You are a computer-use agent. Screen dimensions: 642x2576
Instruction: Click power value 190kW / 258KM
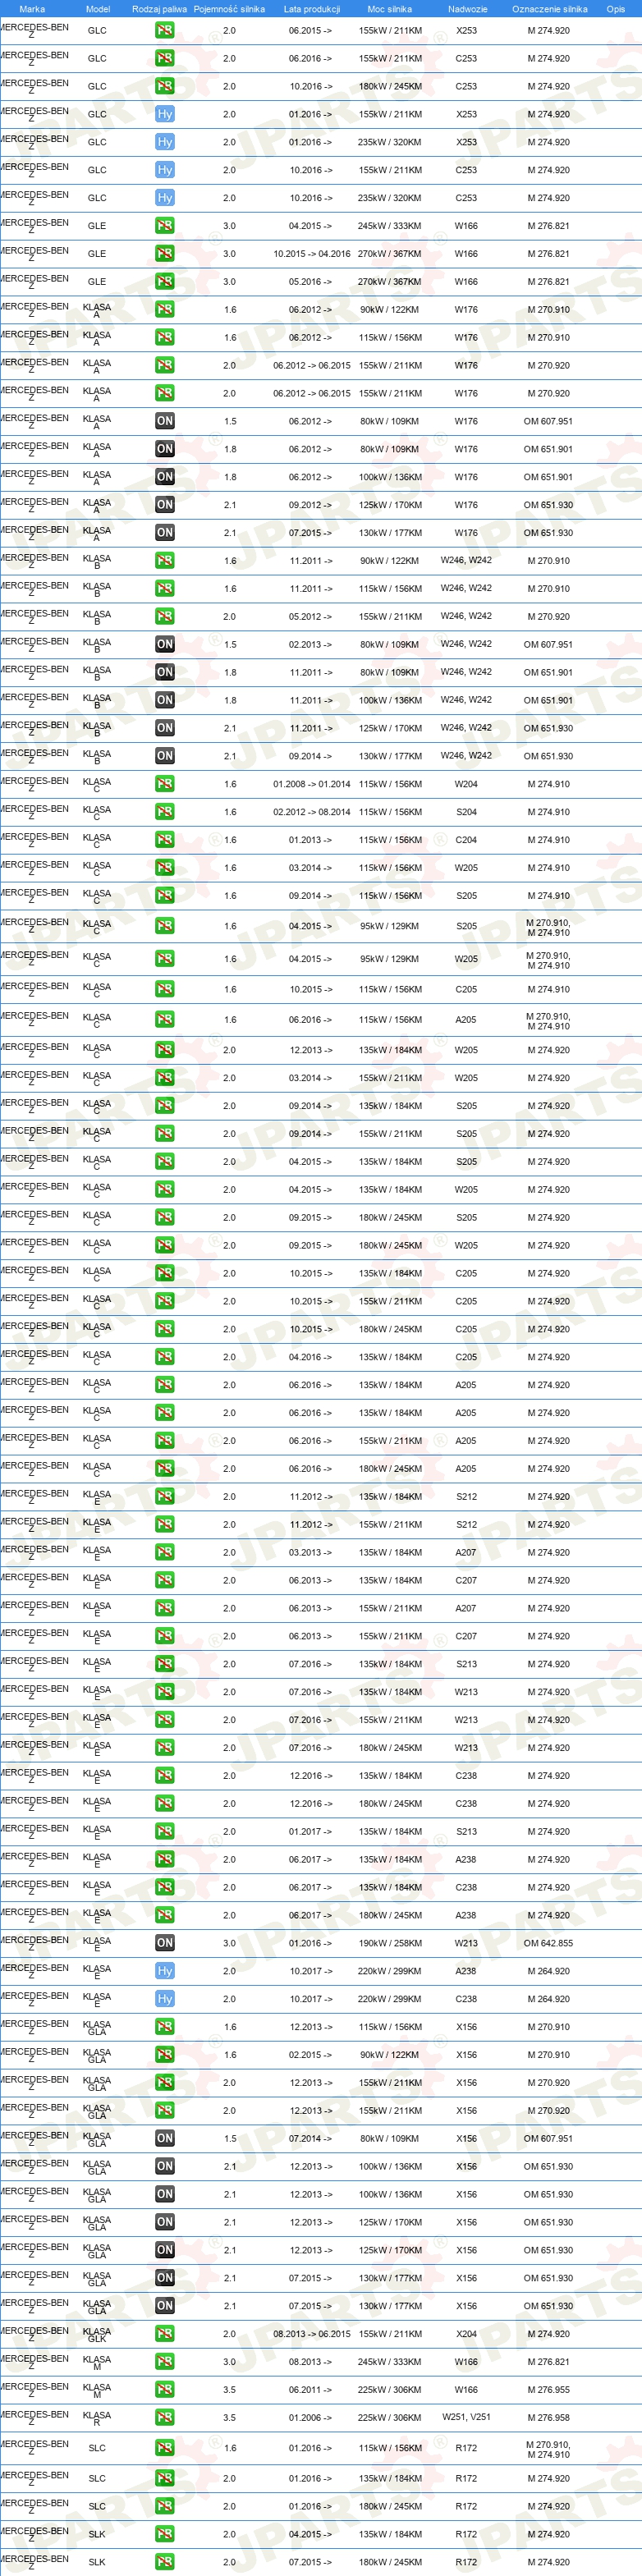[390, 1943]
